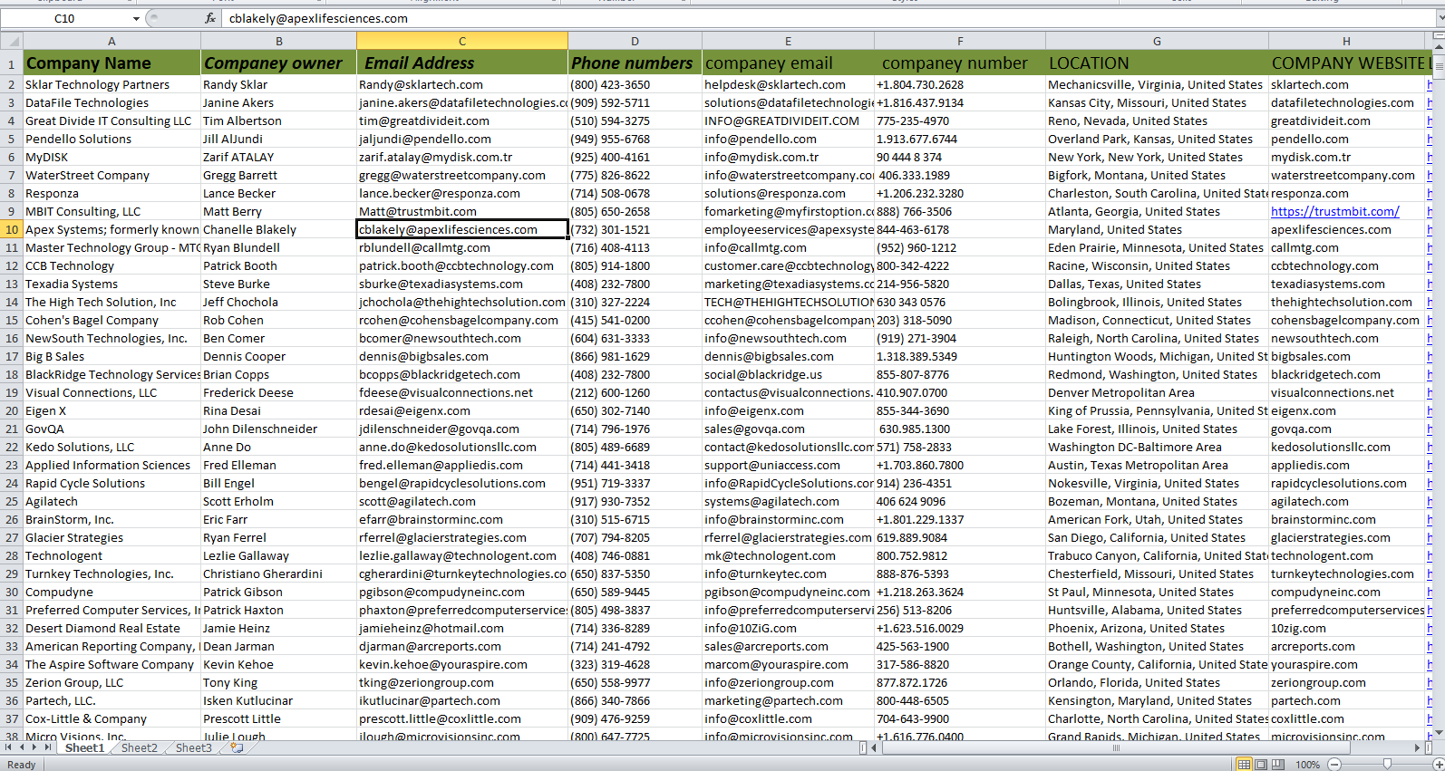
Task: Switch to Normal view in status bar
Action: (1245, 765)
